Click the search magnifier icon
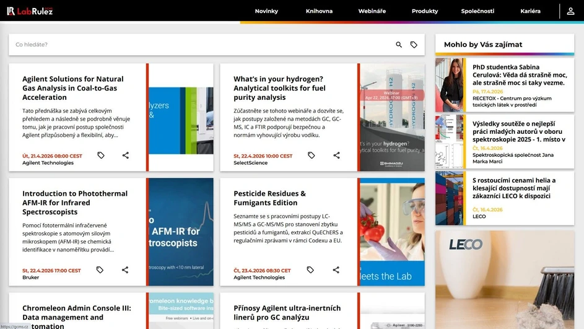 point(399,45)
